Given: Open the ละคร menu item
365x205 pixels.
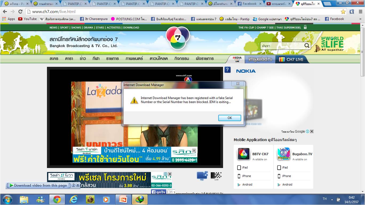Looking at the screenshot, I should 54,59.
